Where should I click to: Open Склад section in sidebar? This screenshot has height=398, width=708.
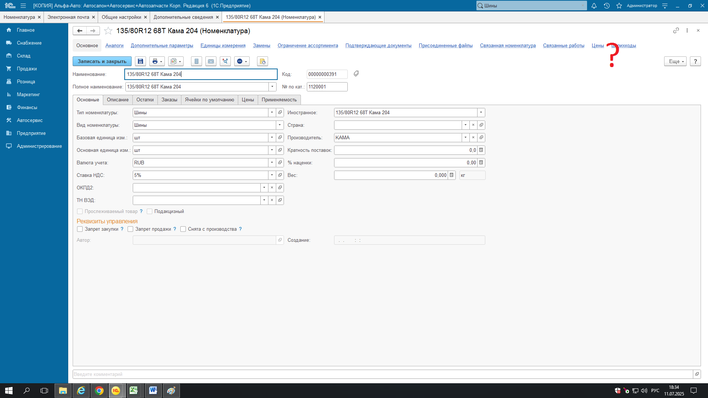pos(34,56)
